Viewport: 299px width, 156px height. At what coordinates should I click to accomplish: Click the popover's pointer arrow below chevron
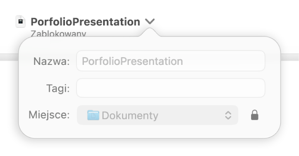coord(150,32)
